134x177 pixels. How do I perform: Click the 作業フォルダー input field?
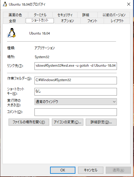(76, 81)
